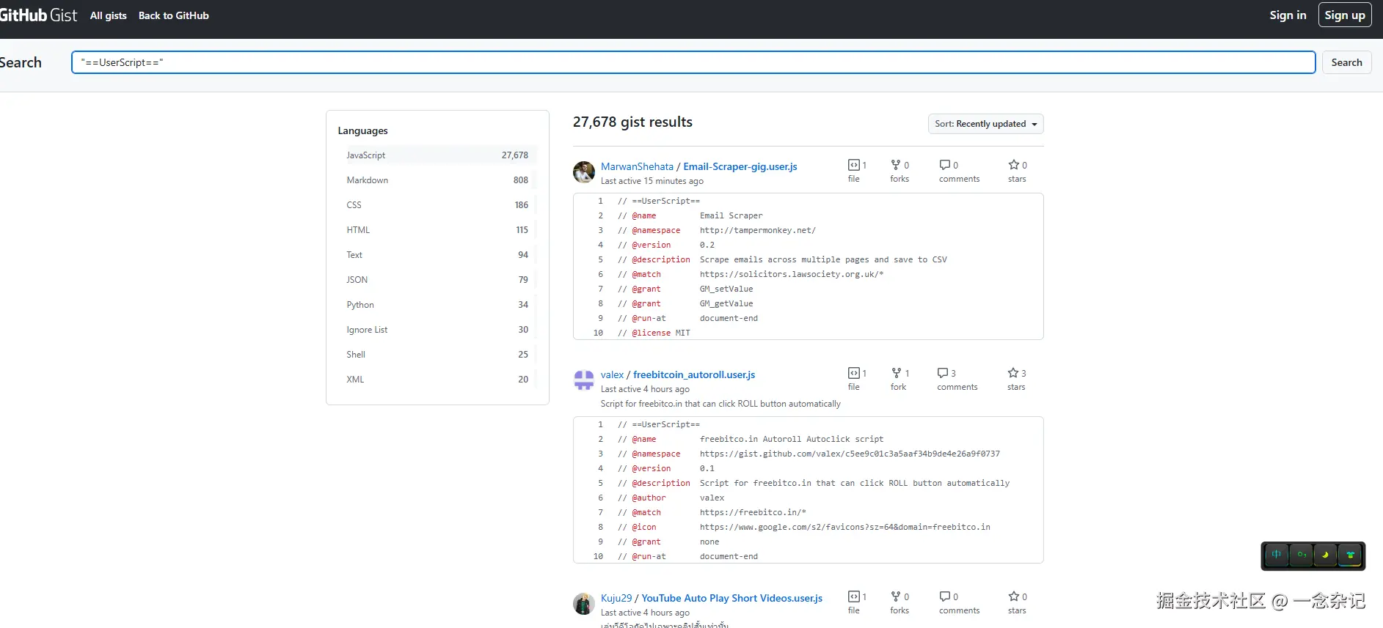The width and height of the screenshot is (1383, 628).
Task: Click '27,678 gist results' heading text
Action: coord(632,122)
